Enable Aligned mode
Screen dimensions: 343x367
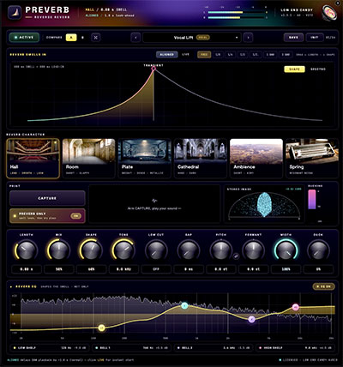tap(166, 54)
